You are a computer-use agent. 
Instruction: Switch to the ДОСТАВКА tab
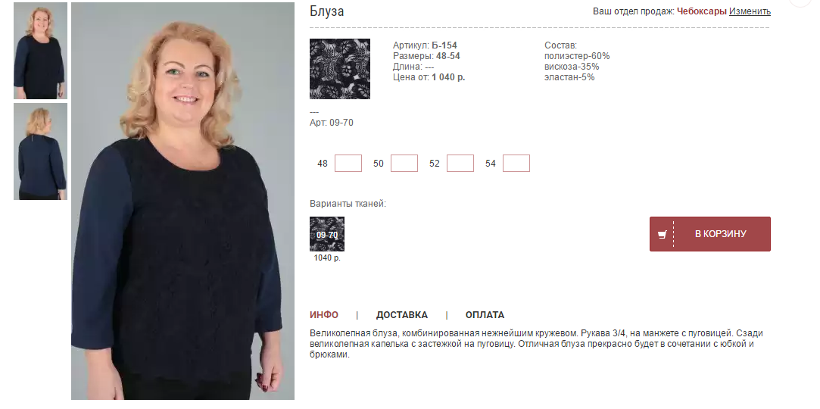pyautogui.click(x=401, y=315)
